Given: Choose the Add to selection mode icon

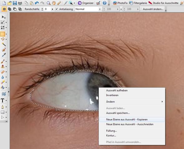Looking at the screenshot, I should [9, 9].
